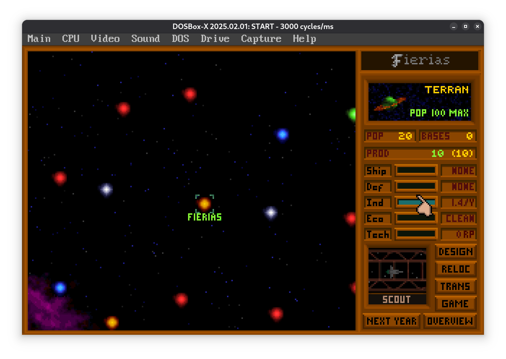Click the scout ship picture
Image resolution: width=506 pixels, height=359 pixels.
pyautogui.click(x=397, y=271)
